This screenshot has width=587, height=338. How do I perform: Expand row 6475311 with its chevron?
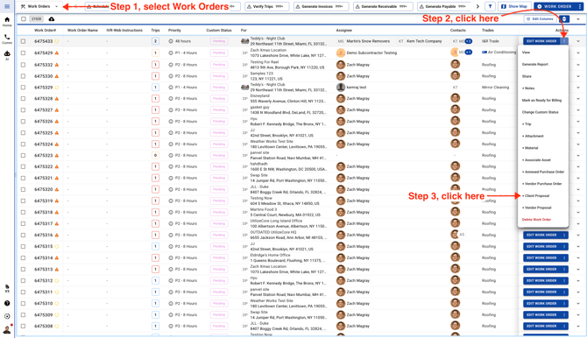578,292
